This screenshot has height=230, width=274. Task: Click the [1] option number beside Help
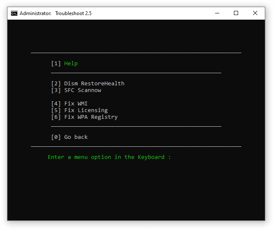[56, 64]
